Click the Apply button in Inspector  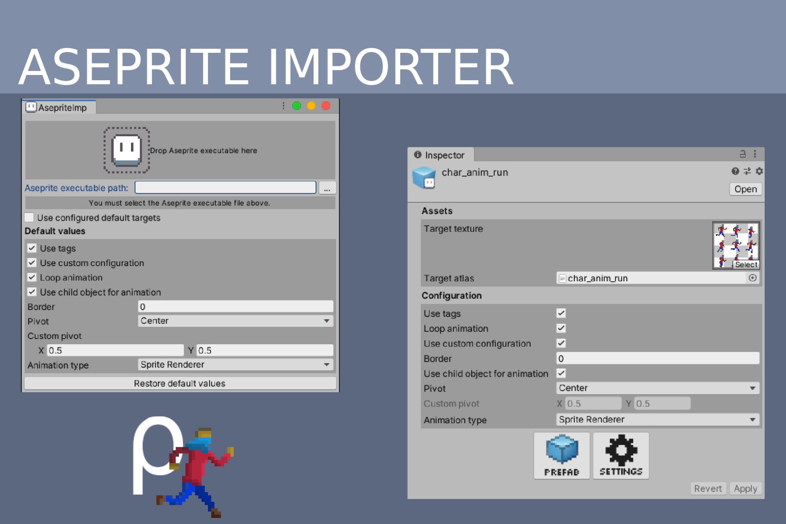pos(745,488)
